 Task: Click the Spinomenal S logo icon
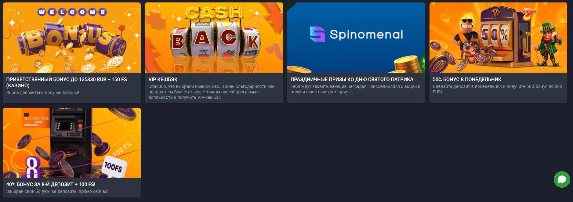[317, 34]
